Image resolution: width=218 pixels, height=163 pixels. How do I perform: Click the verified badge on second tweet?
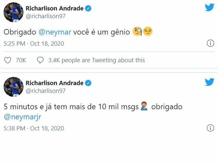(x=88, y=83)
